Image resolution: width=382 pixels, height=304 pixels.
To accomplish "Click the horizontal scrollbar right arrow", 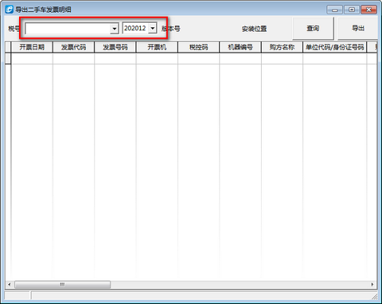I will [x=372, y=284].
